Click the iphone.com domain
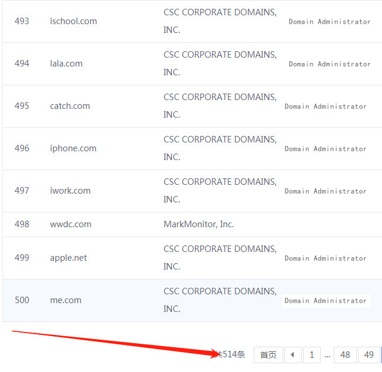This screenshot has height=372, width=382. (73, 148)
